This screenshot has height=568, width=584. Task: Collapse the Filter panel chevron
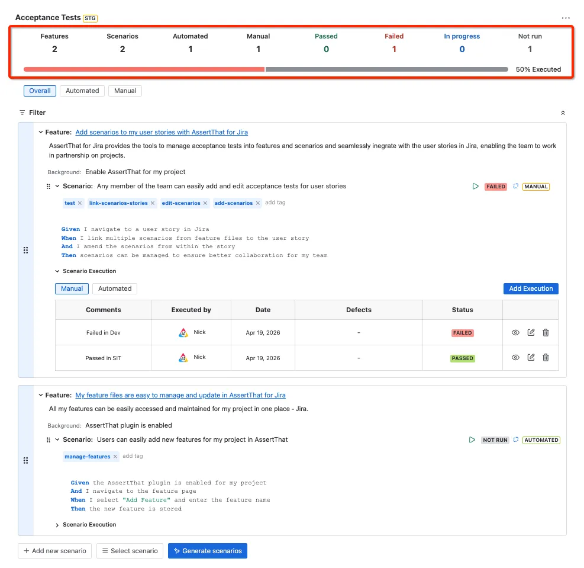563,113
